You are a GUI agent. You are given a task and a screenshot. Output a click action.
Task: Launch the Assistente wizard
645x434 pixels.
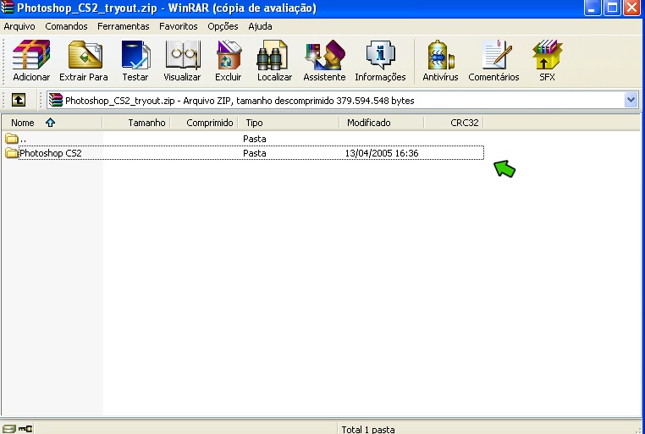(x=324, y=61)
